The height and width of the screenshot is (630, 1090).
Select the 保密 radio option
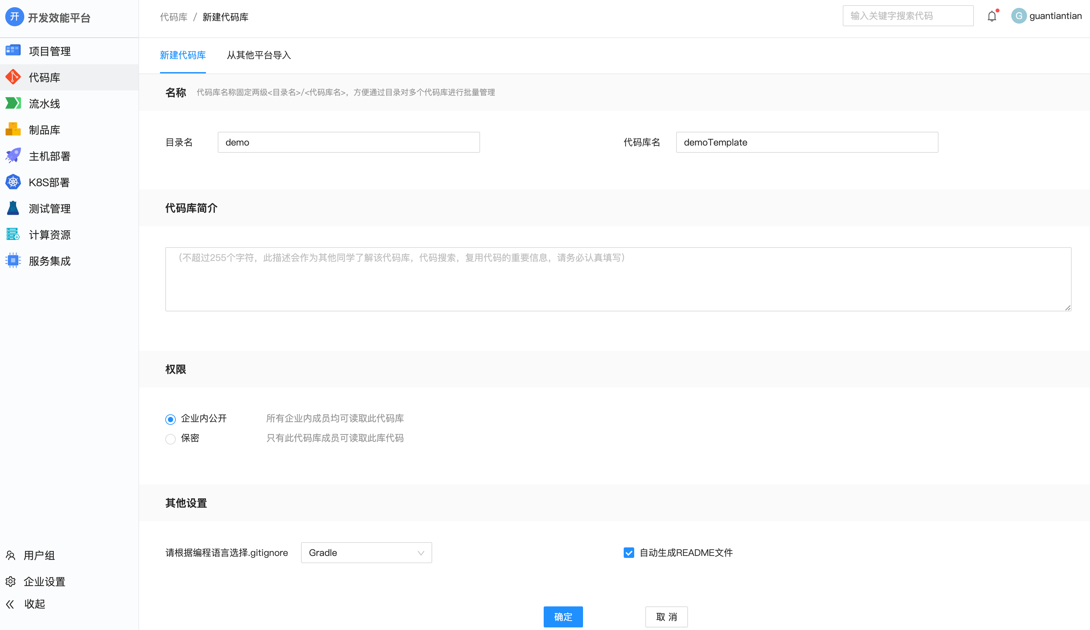click(171, 439)
